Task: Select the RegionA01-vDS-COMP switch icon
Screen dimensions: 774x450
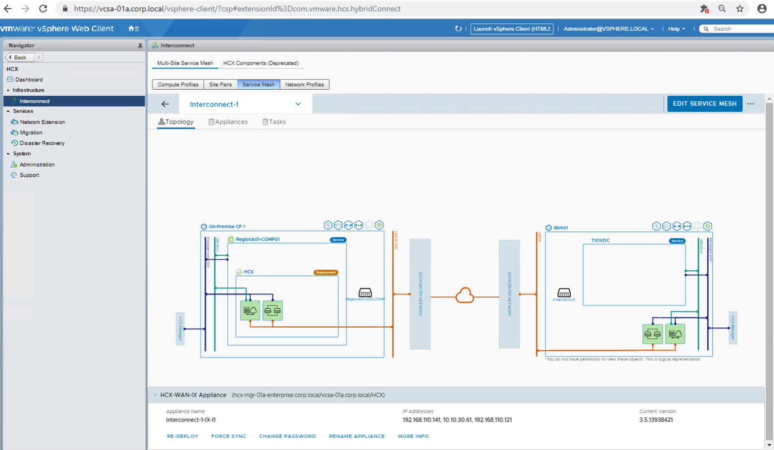Action: (365, 293)
